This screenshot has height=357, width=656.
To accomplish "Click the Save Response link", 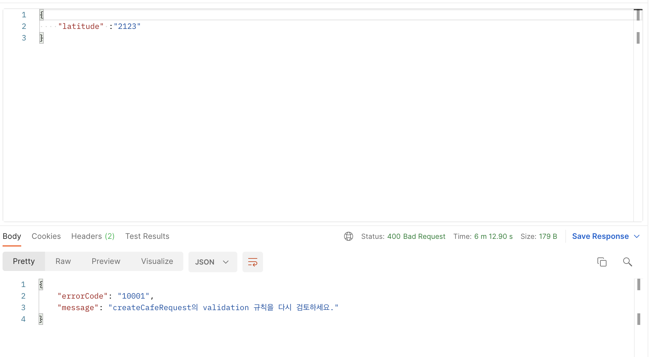I will 600,236.
